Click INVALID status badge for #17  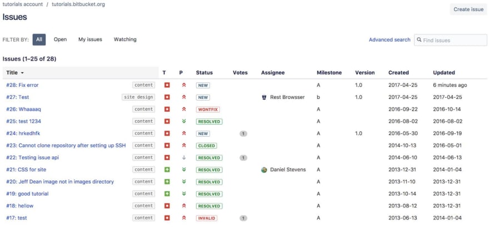coord(207,218)
